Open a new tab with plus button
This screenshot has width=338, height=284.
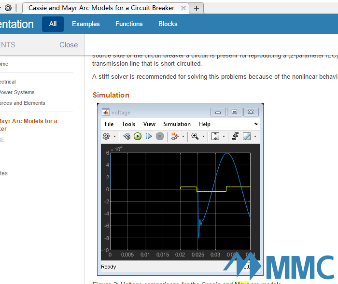197,8
